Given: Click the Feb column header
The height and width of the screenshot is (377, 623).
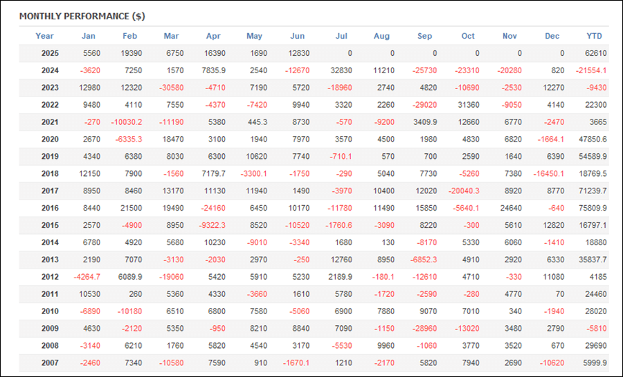Looking at the screenshot, I should pyautogui.click(x=130, y=36).
